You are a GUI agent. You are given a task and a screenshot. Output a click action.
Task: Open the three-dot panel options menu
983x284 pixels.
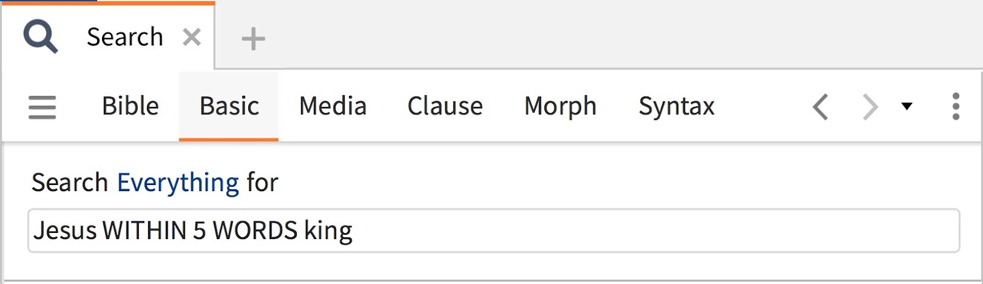(955, 106)
